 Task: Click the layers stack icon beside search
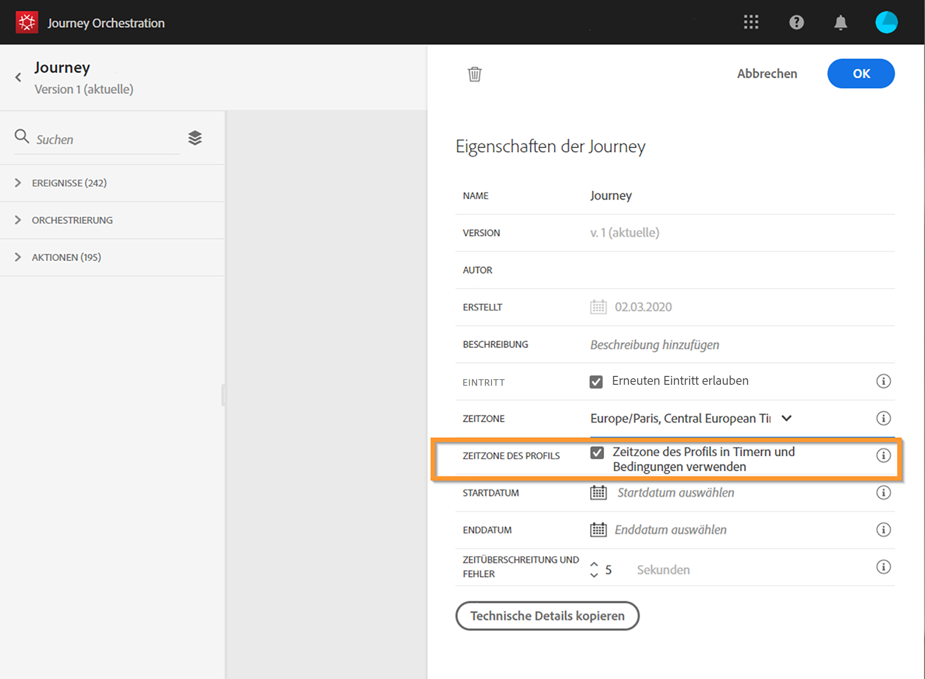pyautogui.click(x=195, y=138)
